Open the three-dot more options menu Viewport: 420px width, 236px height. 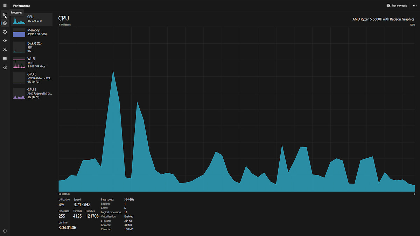[415, 6]
